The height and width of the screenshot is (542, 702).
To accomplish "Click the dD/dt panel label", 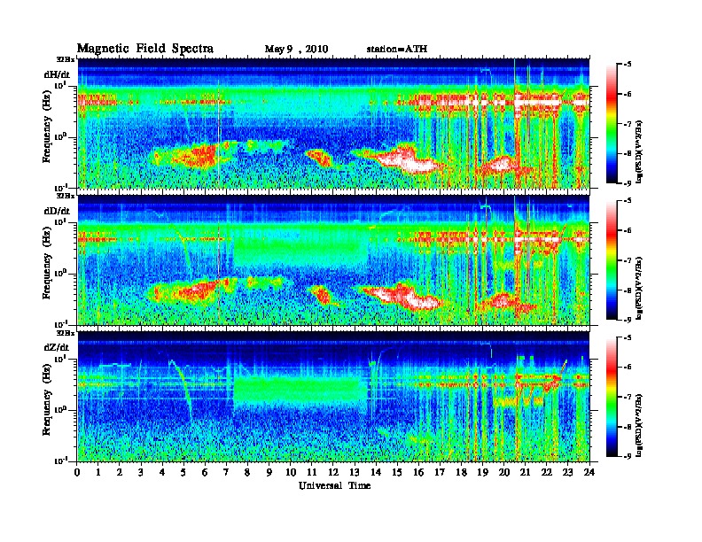I will tap(57, 211).
